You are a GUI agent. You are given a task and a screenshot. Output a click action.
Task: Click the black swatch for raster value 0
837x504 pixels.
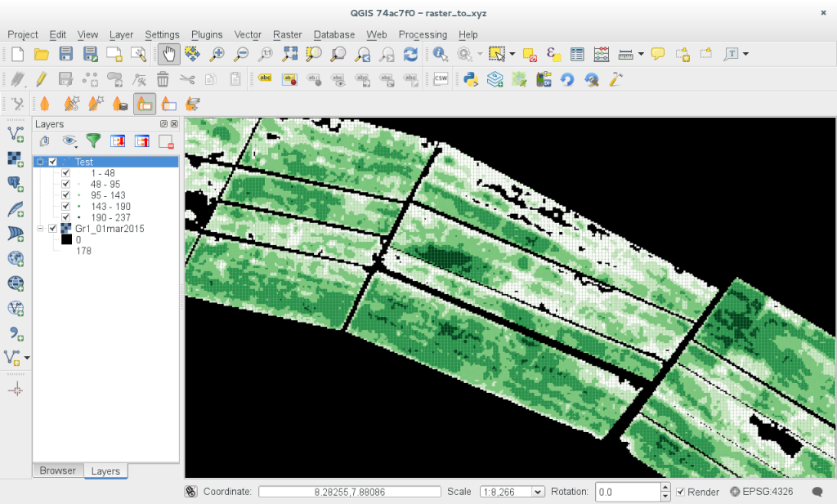pos(65,239)
